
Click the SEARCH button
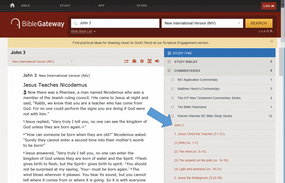tap(259, 23)
